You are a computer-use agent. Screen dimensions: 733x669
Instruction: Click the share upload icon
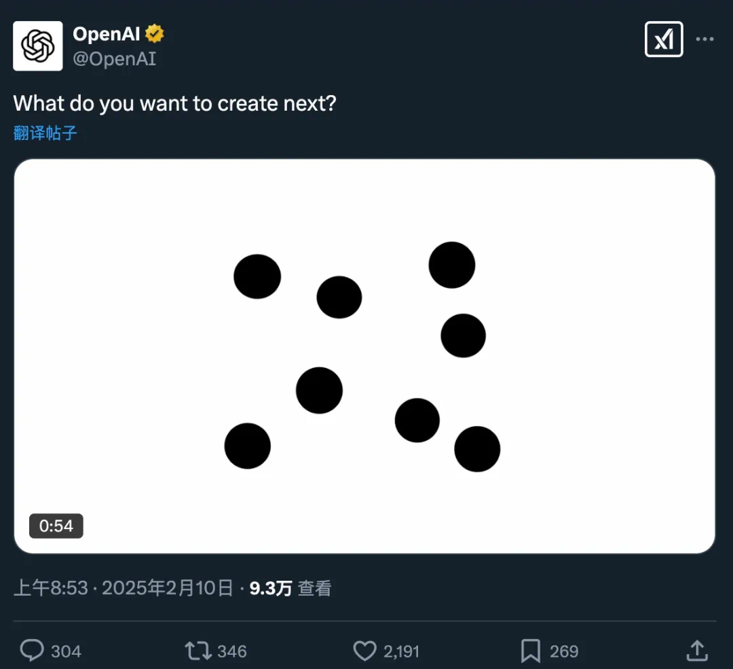click(x=696, y=651)
